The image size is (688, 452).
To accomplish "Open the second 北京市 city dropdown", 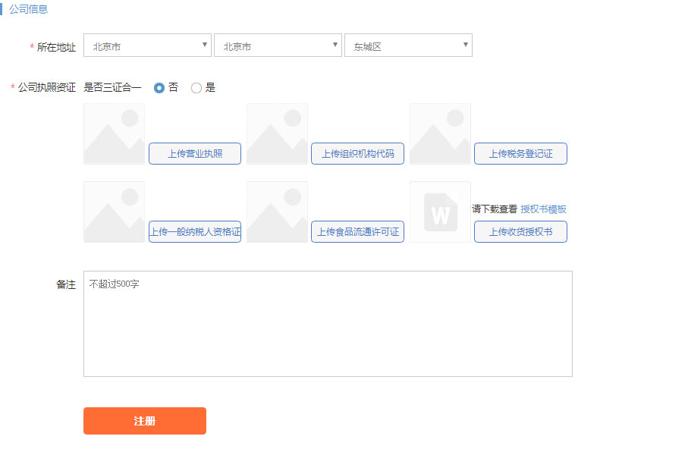I will coord(278,46).
